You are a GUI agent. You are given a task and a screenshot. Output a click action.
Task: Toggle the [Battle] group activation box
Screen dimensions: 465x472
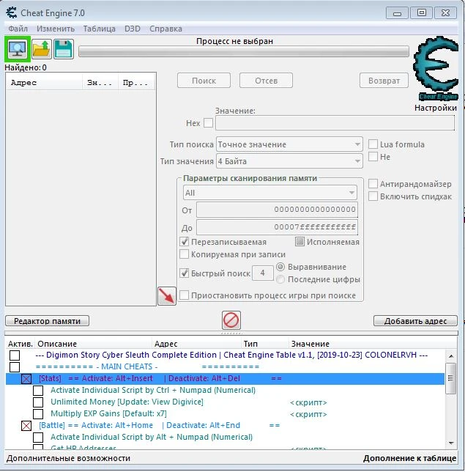(x=26, y=426)
